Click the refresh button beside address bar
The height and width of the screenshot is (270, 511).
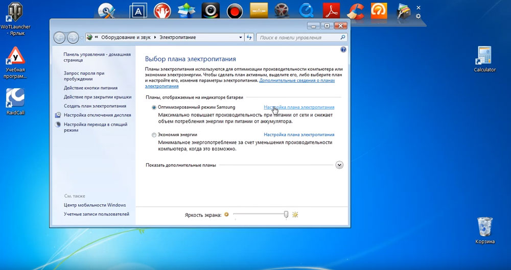249,37
